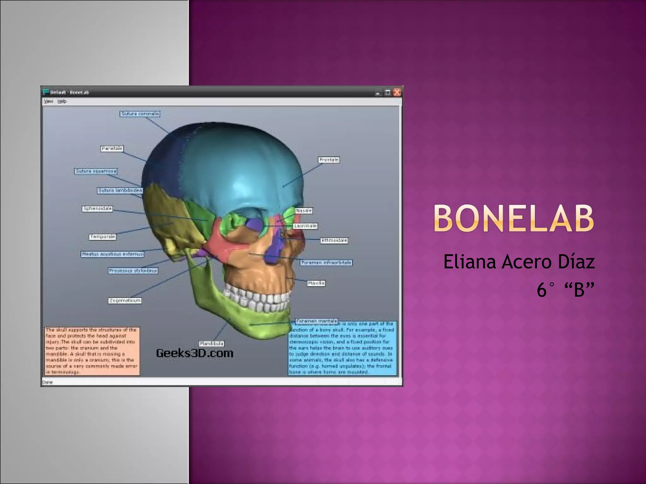Select the Mandibula label
Image resolution: width=646 pixels, height=484 pixels.
[212, 343]
